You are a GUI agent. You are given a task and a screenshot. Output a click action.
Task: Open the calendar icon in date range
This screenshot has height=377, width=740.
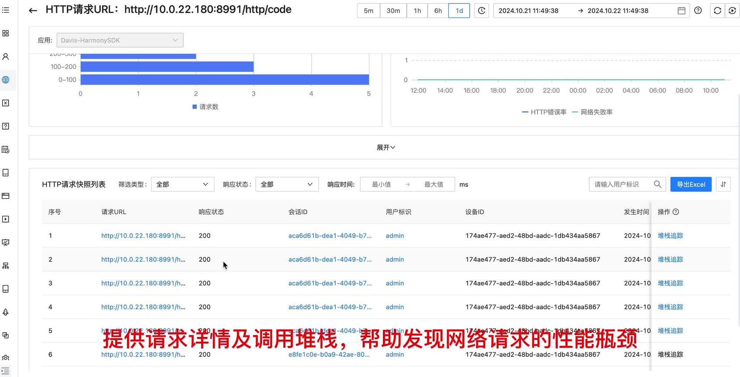click(x=681, y=10)
